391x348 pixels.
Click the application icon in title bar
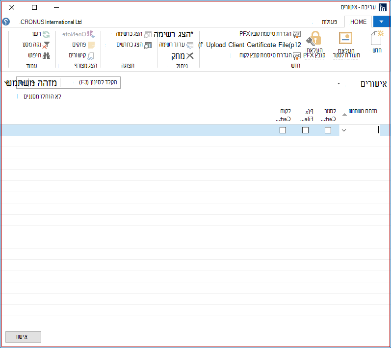[383, 7]
